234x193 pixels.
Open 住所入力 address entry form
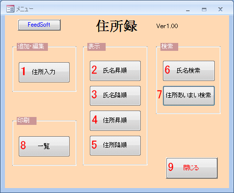[x=44, y=72]
